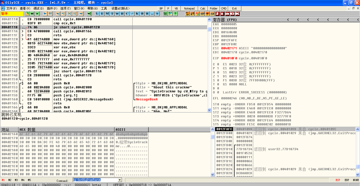Click the CMD button
Viewport: 360px width, 186px height.
click(224, 9)
